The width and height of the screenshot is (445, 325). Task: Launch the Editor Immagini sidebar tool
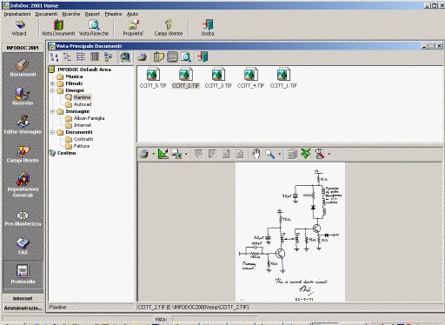[23, 124]
